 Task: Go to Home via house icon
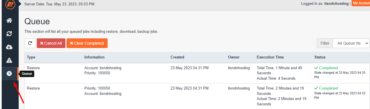click(x=9, y=20)
